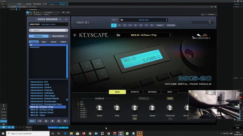This screenshot has height=136, width=243.
Task: Open the patch browser zoom magnifier icon
Action: click(x=60, y=19)
